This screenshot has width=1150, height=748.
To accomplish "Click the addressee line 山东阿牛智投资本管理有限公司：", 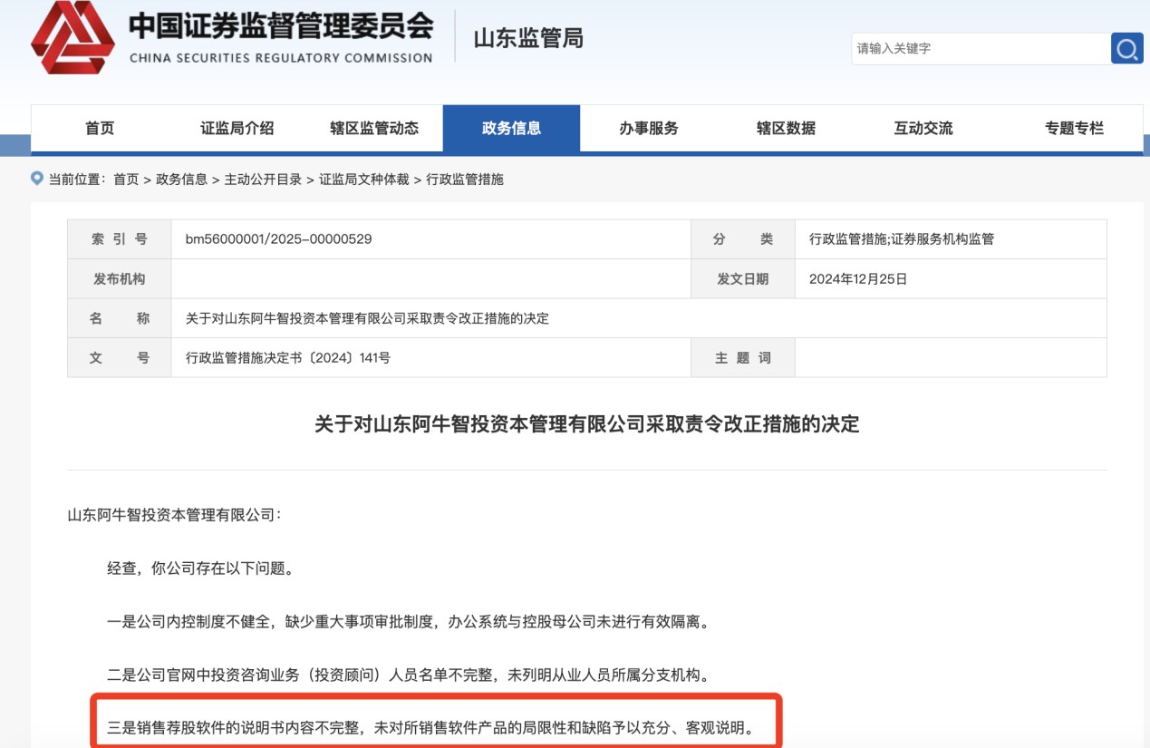I will (x=175, y=515).
